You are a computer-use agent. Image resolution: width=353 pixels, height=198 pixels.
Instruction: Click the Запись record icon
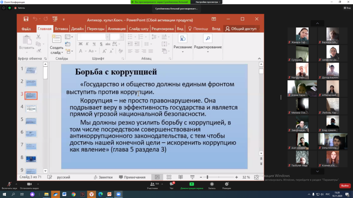pos(212,185)
